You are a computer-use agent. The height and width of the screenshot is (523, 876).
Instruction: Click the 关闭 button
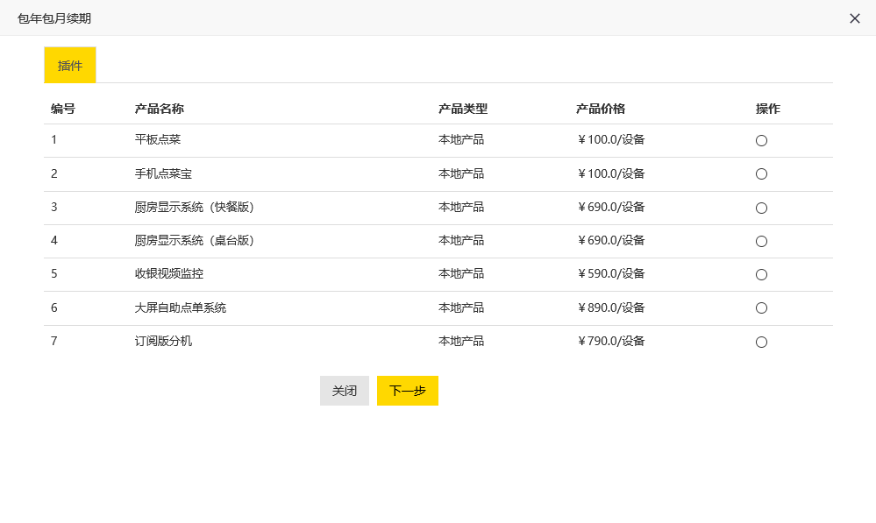point(344,391)
